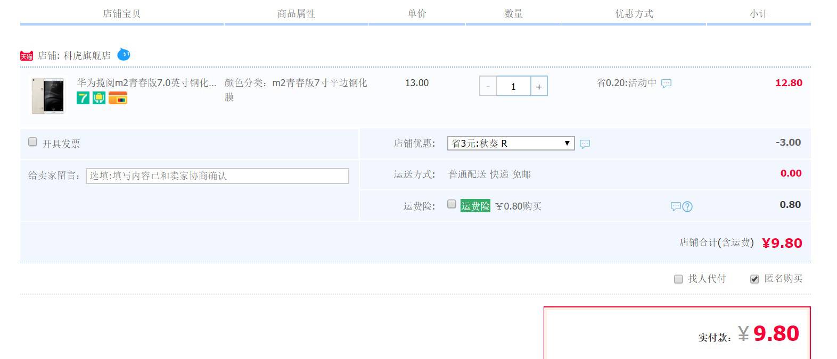Click the 省0.20:活动中 promotion text
Image resolution: width=837 pixels, height=359 pixels.
(x=626, y=83)
